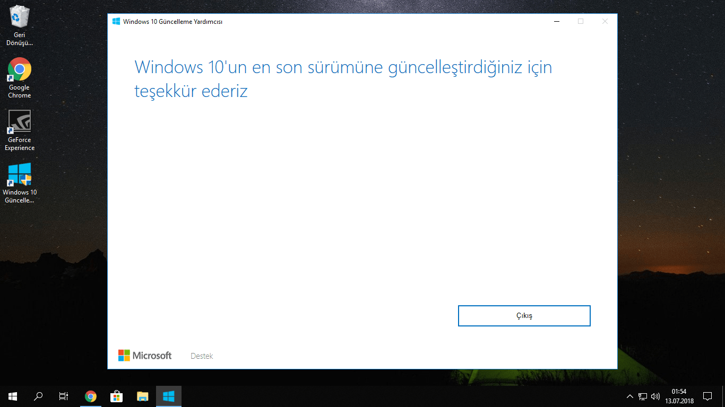
Task: Open the Destek support link
Action: pos(202,356)
